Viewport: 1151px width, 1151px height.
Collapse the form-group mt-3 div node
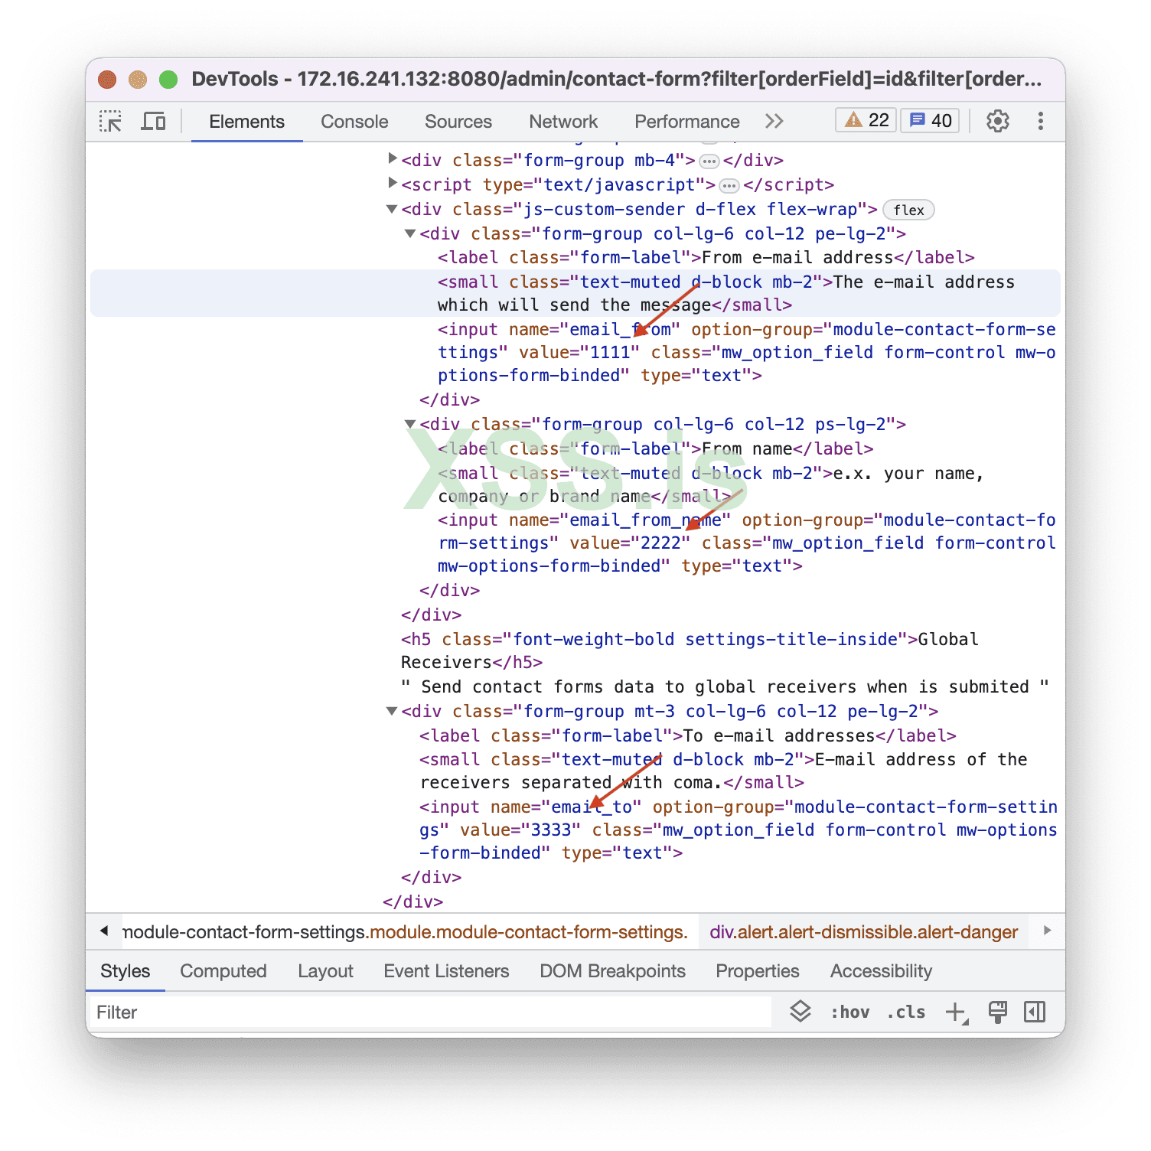point(392,711)
